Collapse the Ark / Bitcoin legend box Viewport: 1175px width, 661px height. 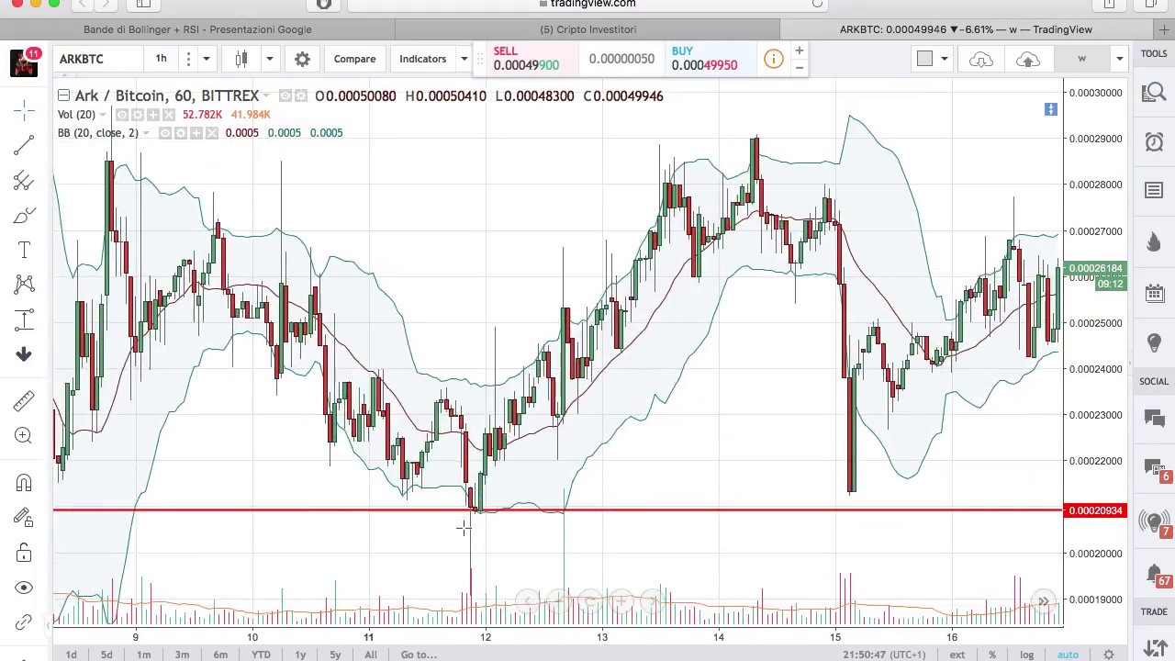pyautogui.click(x=63, y=95)
